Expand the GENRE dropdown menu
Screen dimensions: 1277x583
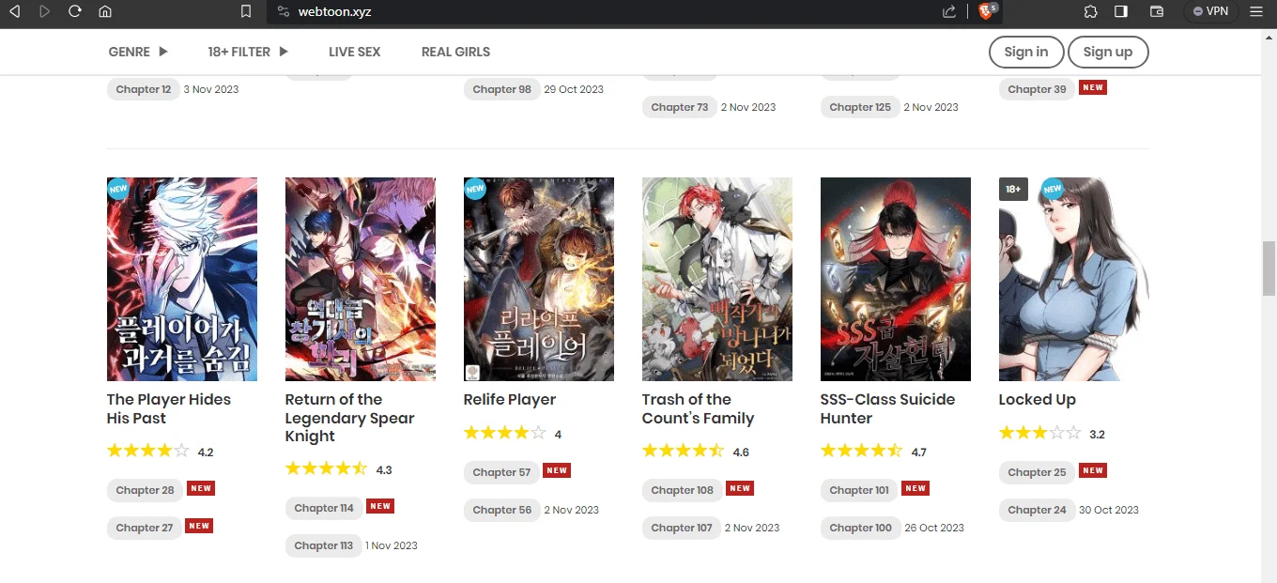(138, 52)
